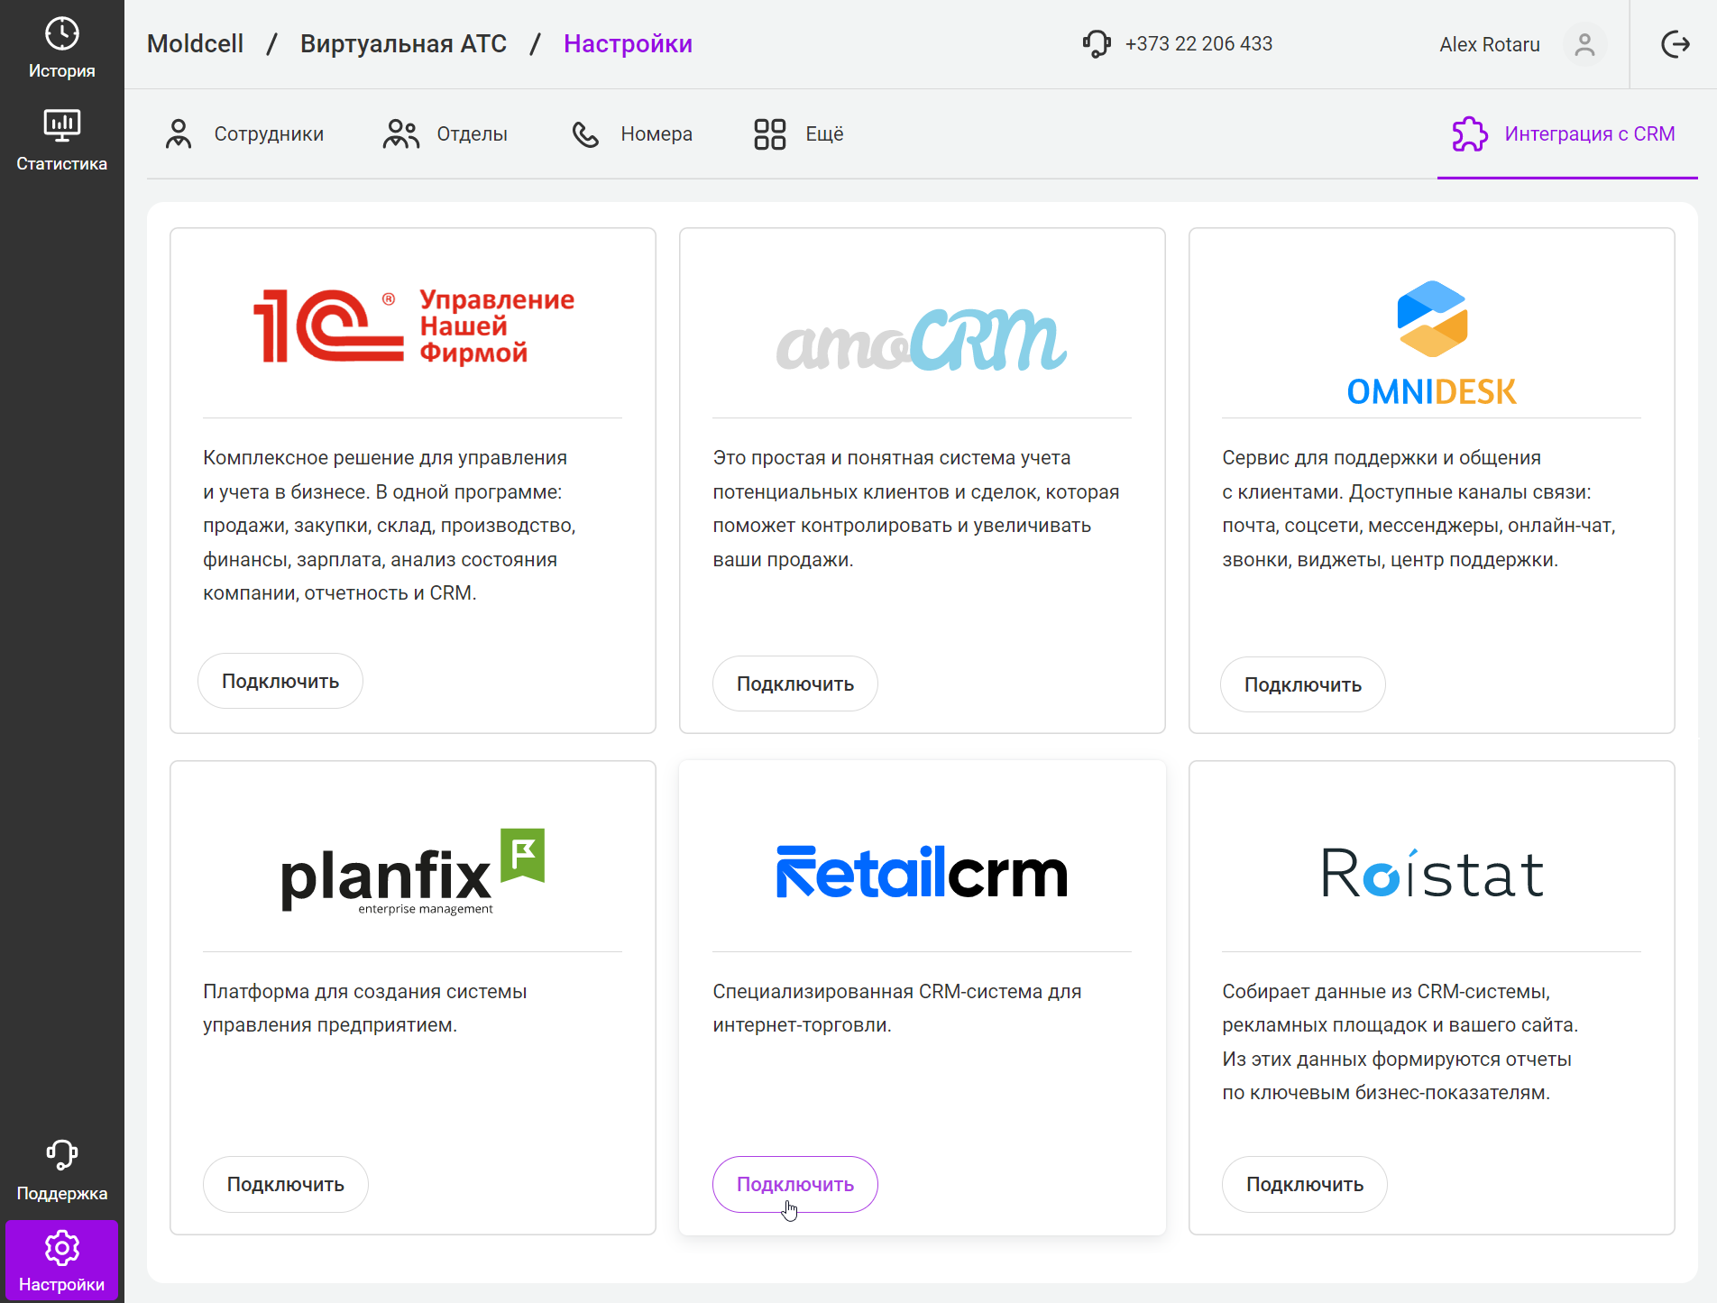Open История label in sidebar
This screenshot has width=1717, height=1303.
coord(61,71)
